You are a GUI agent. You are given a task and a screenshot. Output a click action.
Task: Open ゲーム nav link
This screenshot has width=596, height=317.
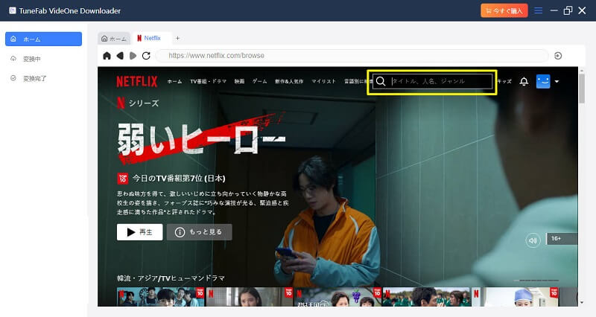pos(259,81)
